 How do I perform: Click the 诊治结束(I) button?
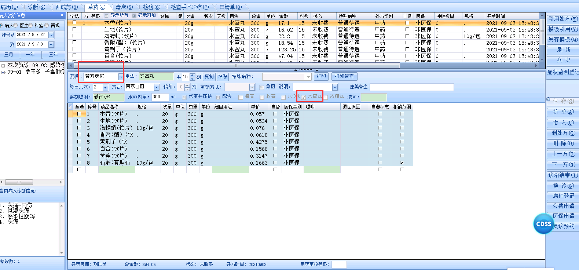point(563,175)
